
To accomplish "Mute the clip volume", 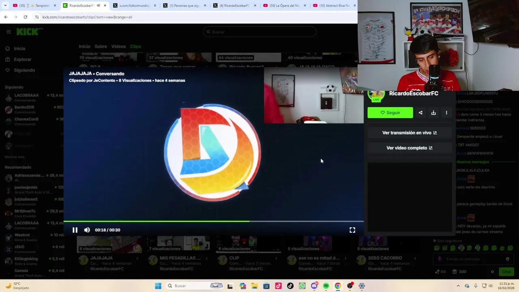I will tap(87, 230).
